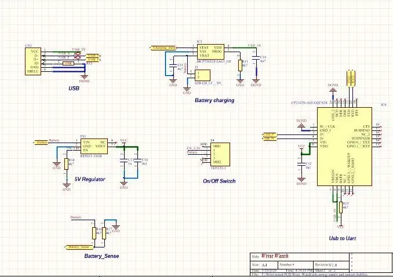Select the Charging_state port tag

click(x=163, y=48)
